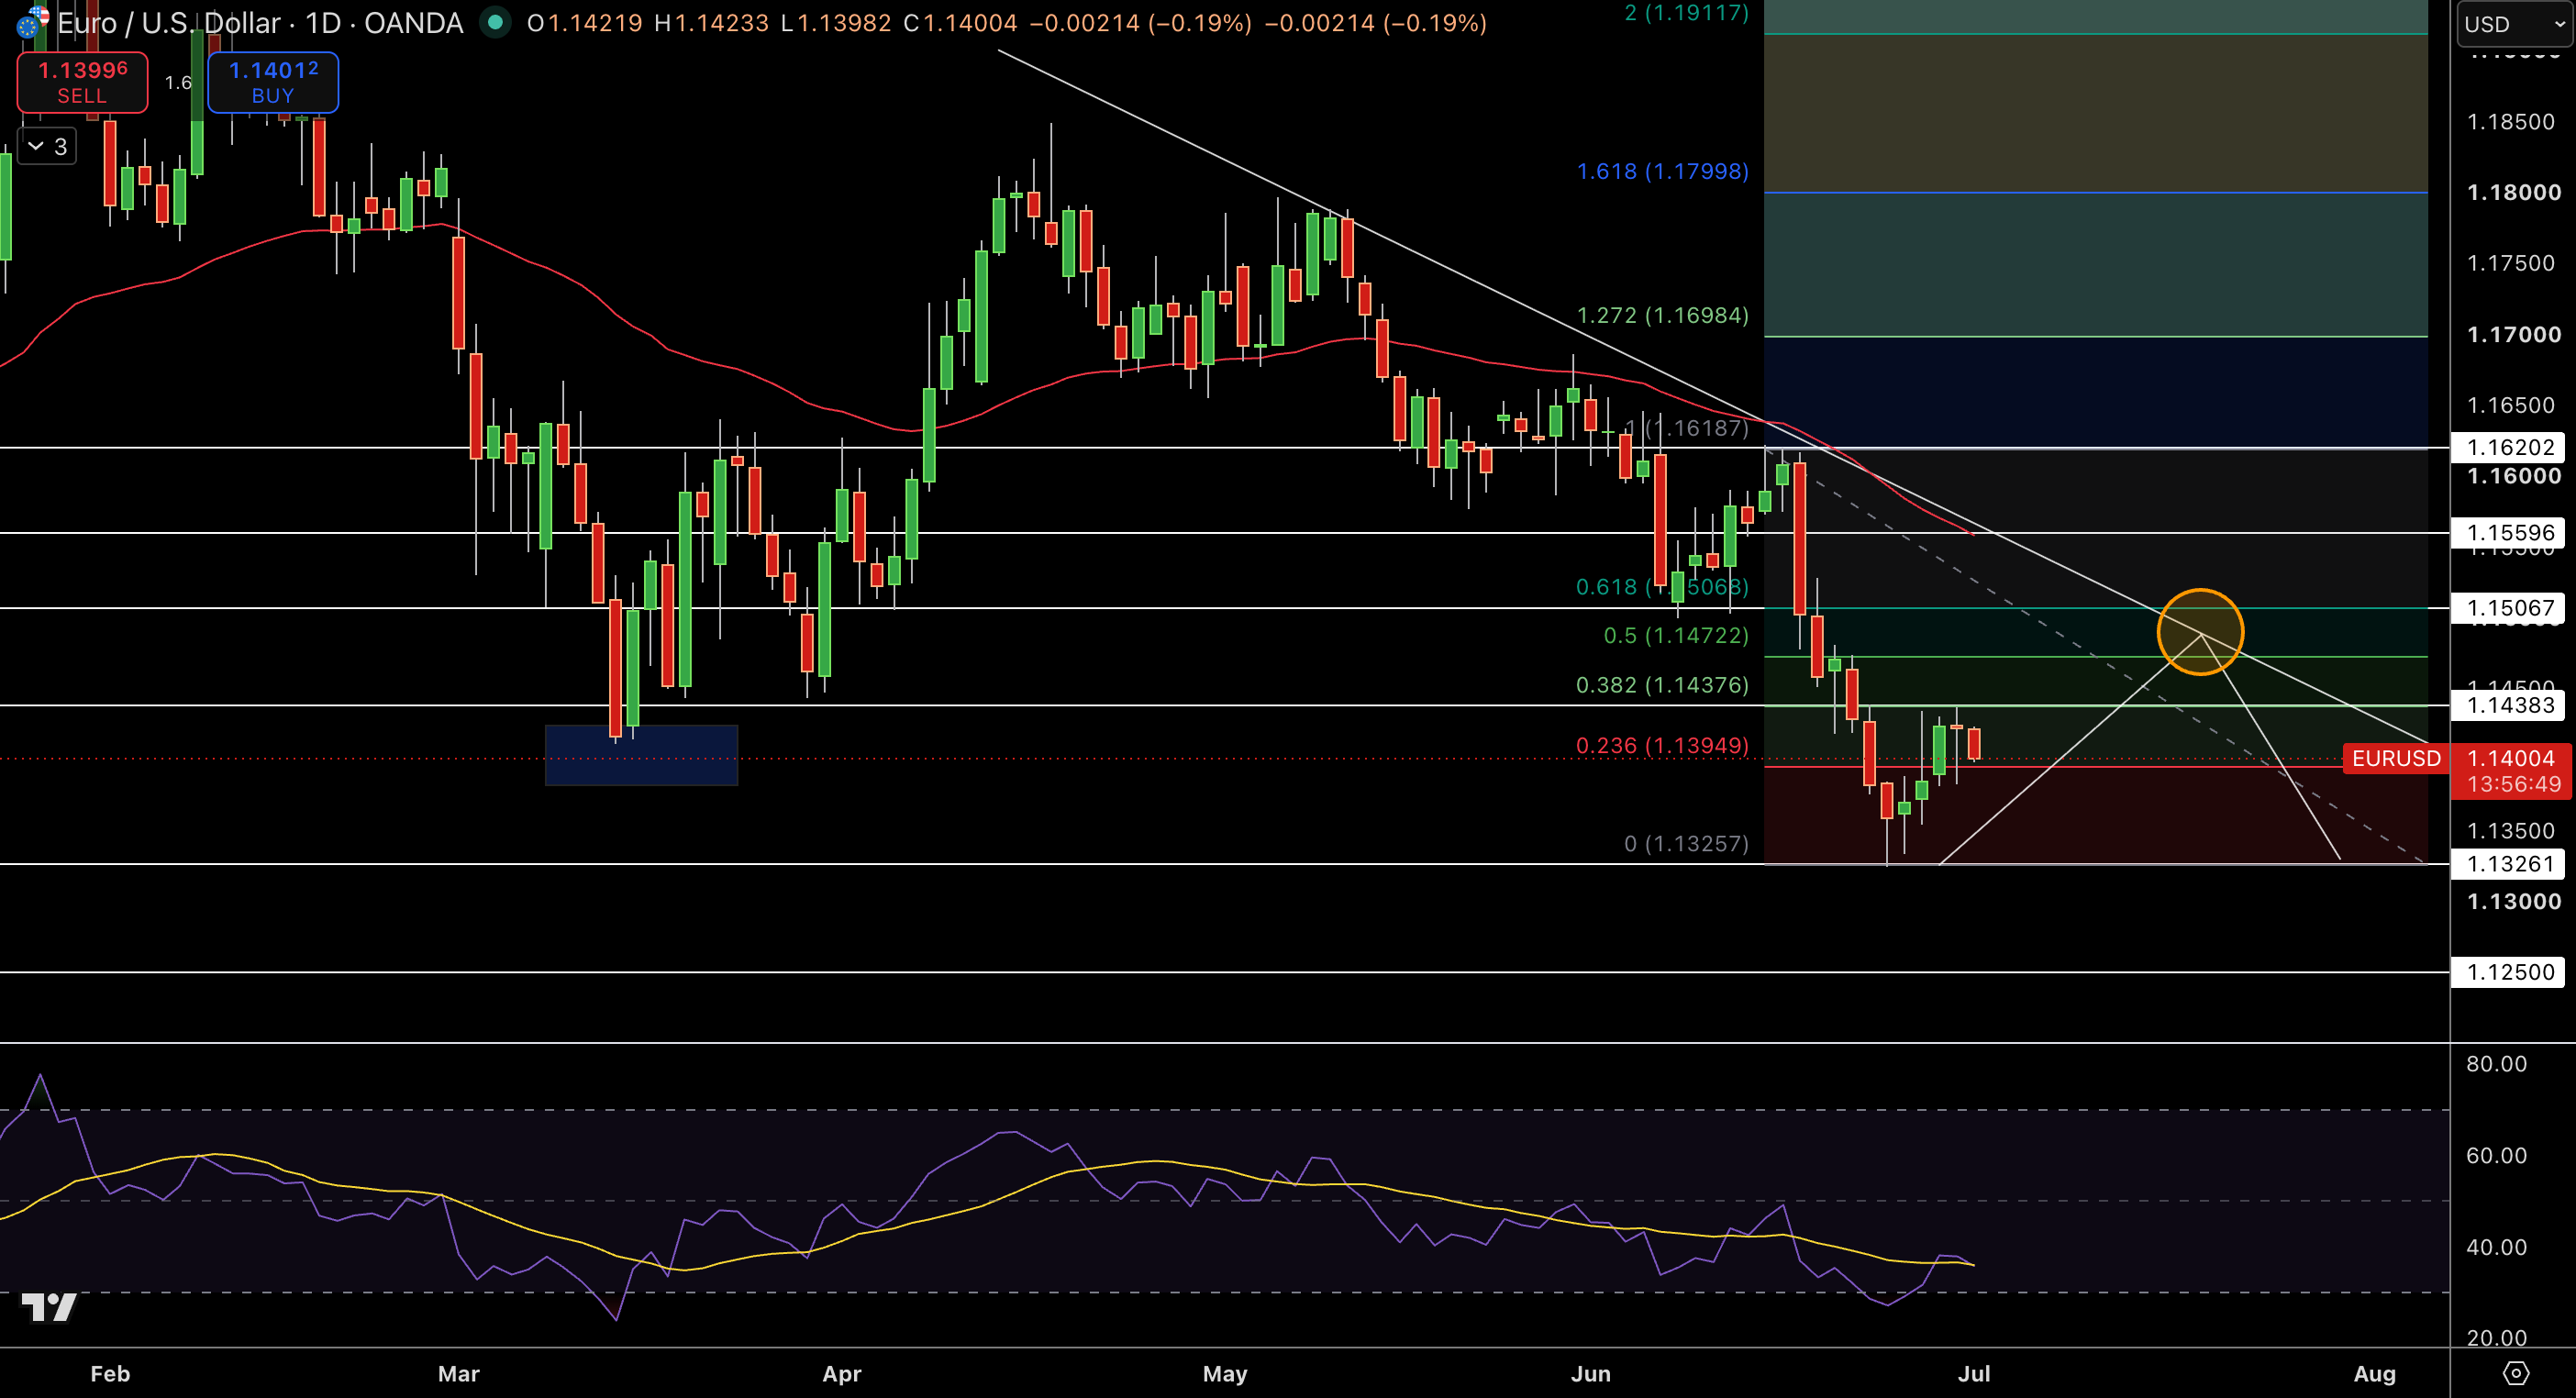Click the 1.13000 price scale value

click(2514, 901)
